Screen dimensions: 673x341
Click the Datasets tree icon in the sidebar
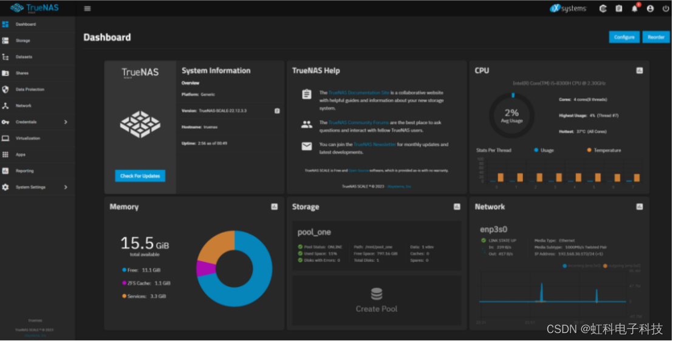pyautogui.click(x=5, y=57)
